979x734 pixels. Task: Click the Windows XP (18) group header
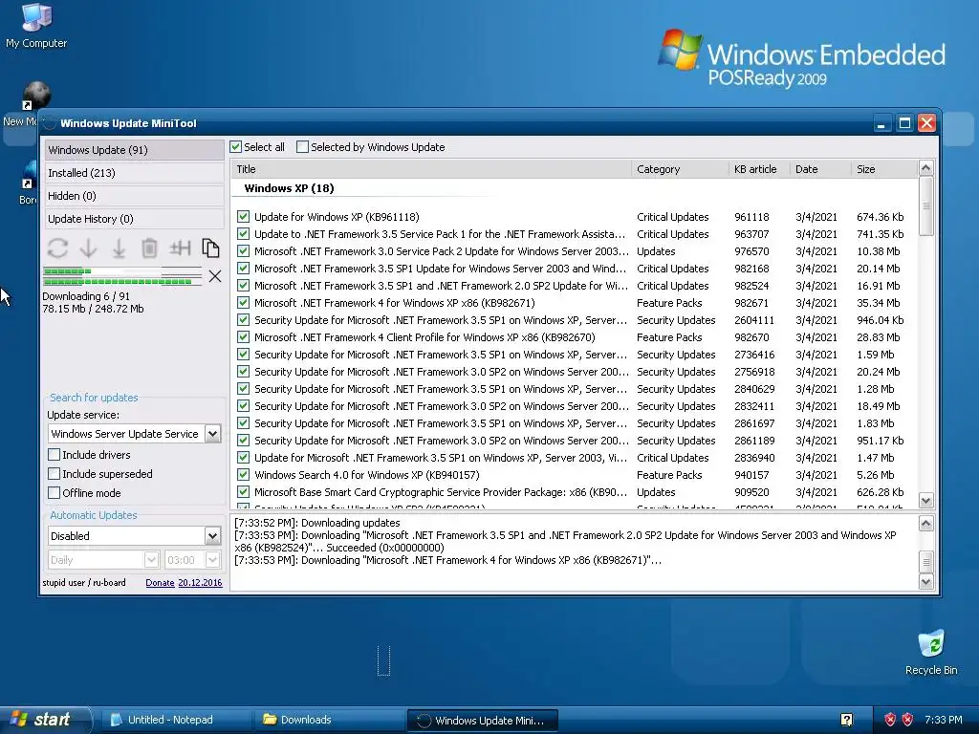pos(289,188)
